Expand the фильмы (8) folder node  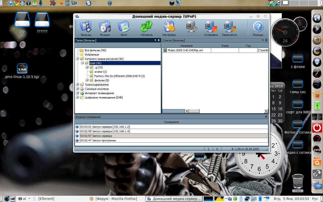tap(87, 80)
